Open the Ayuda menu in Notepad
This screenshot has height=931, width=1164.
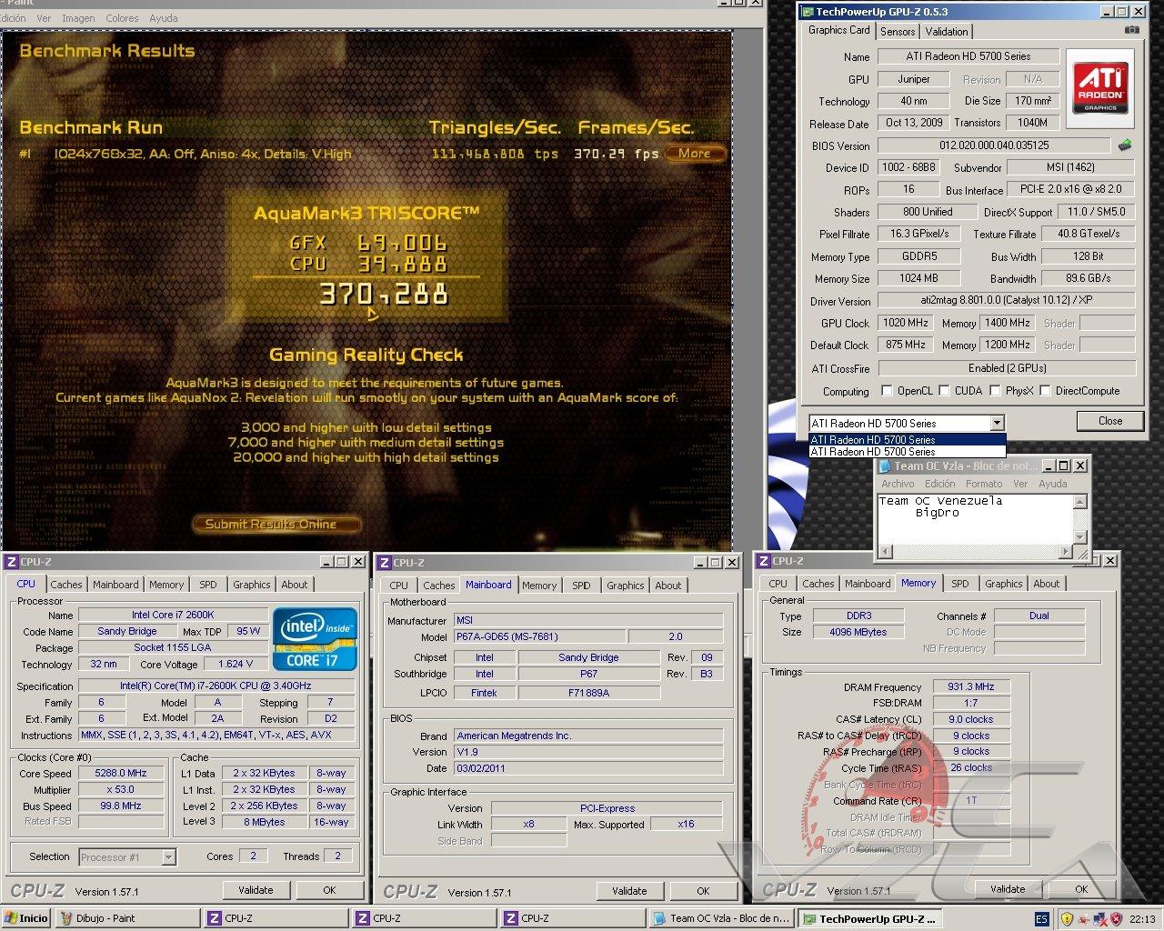(x=1053, y=484)
